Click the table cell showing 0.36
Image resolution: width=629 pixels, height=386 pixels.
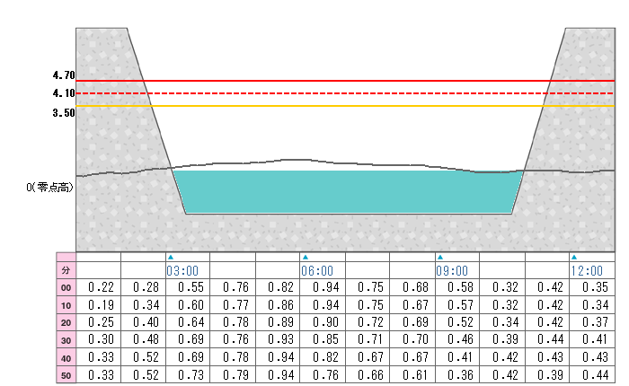pos(456,374)
